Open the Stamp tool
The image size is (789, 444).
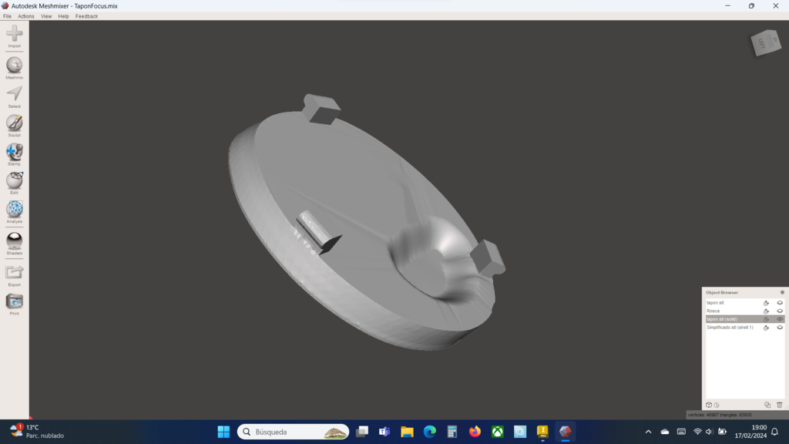coord(14,154)
